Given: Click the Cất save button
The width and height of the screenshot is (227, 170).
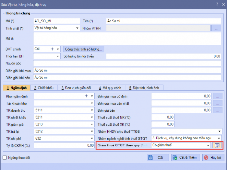Looking at the screenshot, I should pos(157,157).
